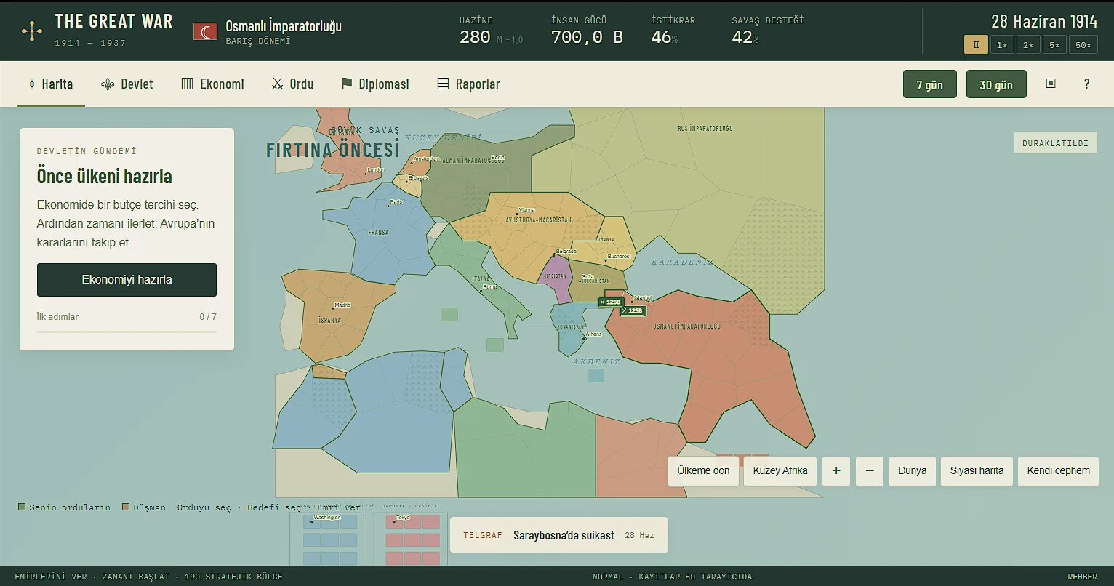Select the 125B army marker below Istanbul

(633, 310)
